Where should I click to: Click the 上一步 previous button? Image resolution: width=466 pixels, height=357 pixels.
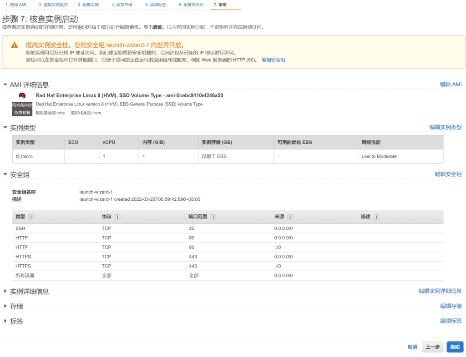point(432,347)
